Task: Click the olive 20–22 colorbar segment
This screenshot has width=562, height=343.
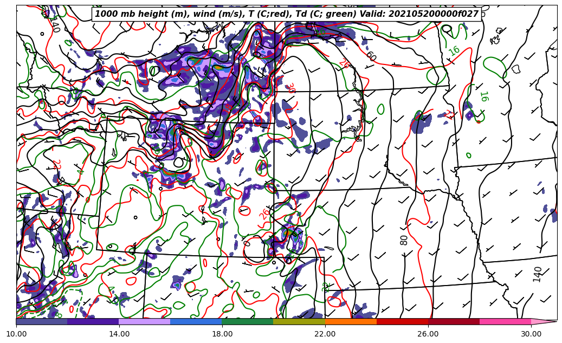Action: tap(299, 321)
